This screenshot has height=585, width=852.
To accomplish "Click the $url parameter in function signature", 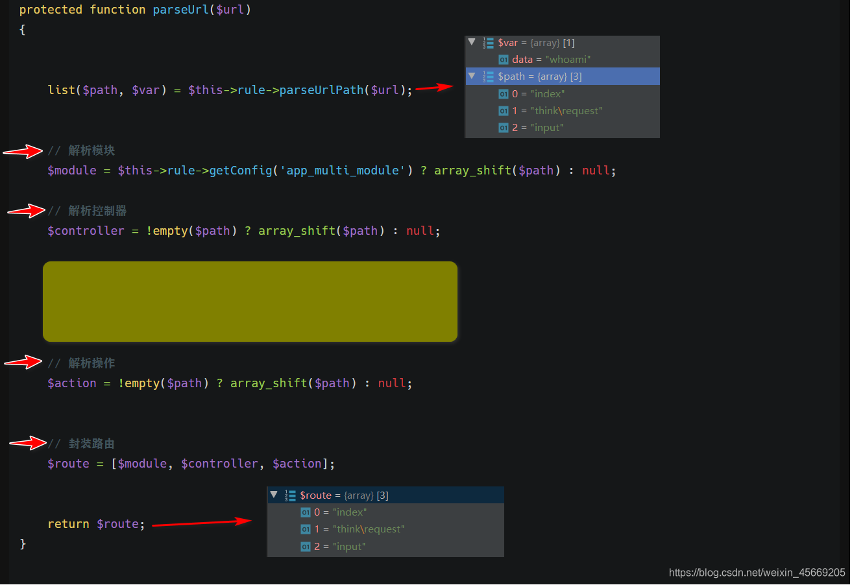I will click(x=230, y=10).
